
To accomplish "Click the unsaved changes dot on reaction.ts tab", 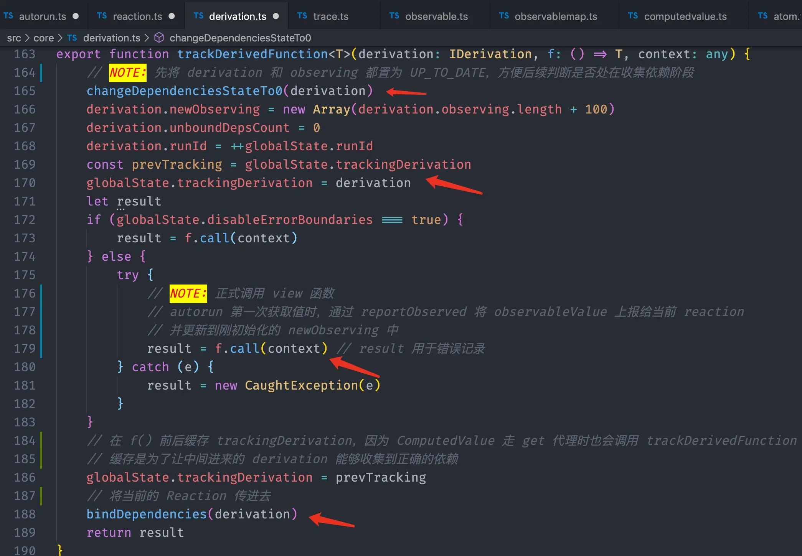I will pyautogui.click(x=172, y=16).
